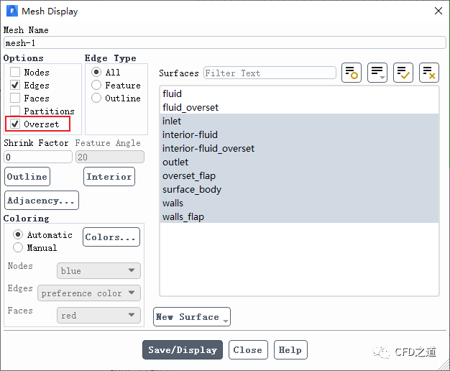Click the toggle tree view icon button
450x371 pixels.
click(352, 73)
